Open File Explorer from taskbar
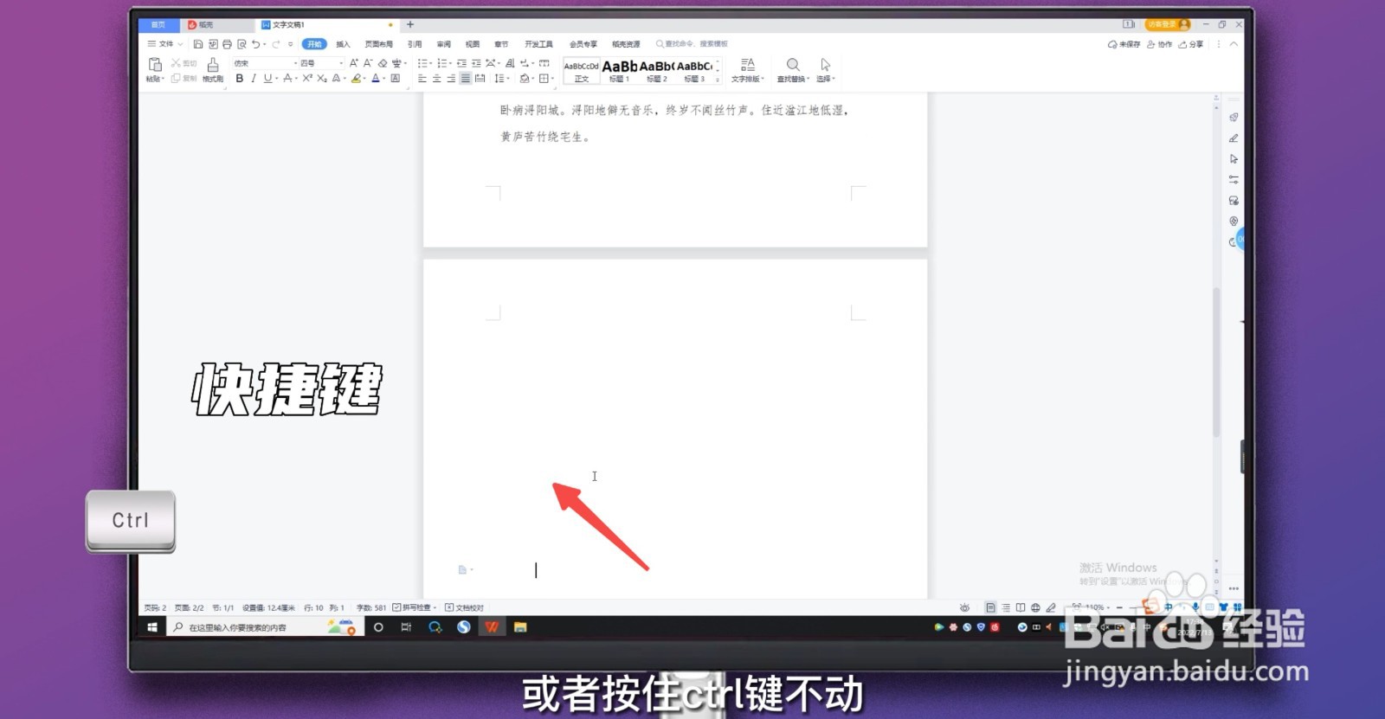 [x=520, y=627]
